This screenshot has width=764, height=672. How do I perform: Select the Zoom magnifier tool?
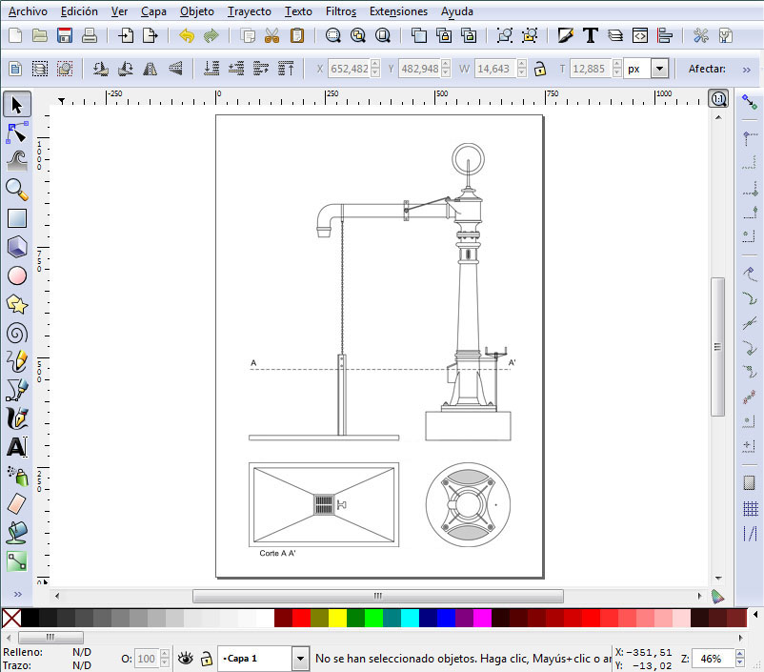pos(17,189)
